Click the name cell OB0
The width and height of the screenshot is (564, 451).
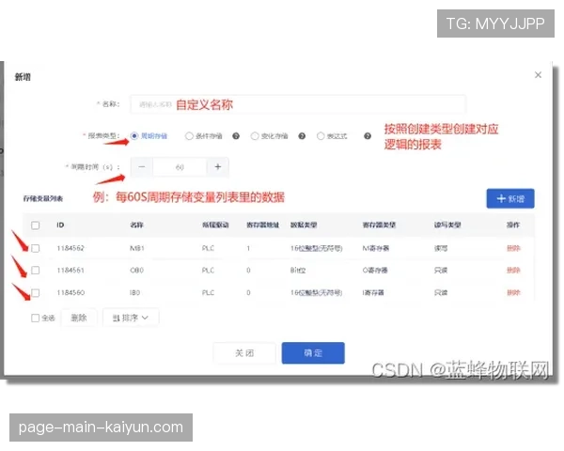point(136,270)
